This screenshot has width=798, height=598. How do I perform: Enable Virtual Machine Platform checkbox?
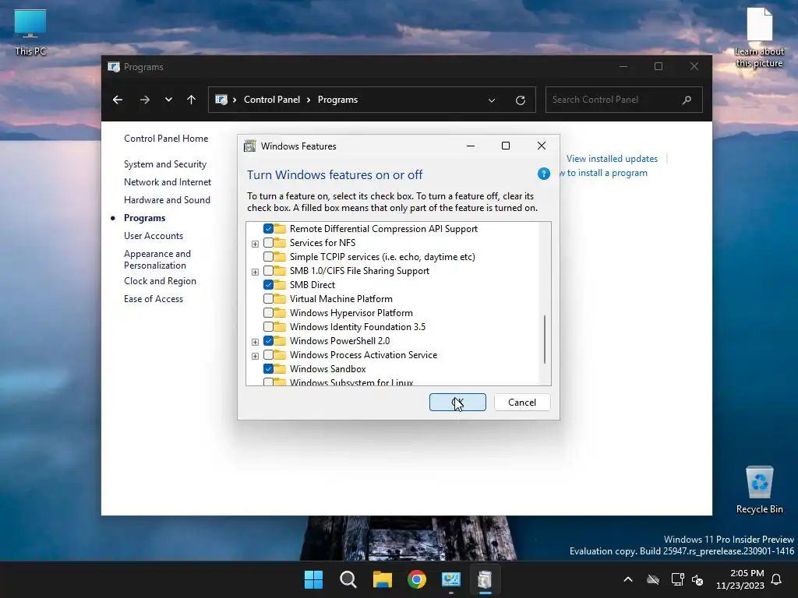pyautogui.click(x=268, y=298)
